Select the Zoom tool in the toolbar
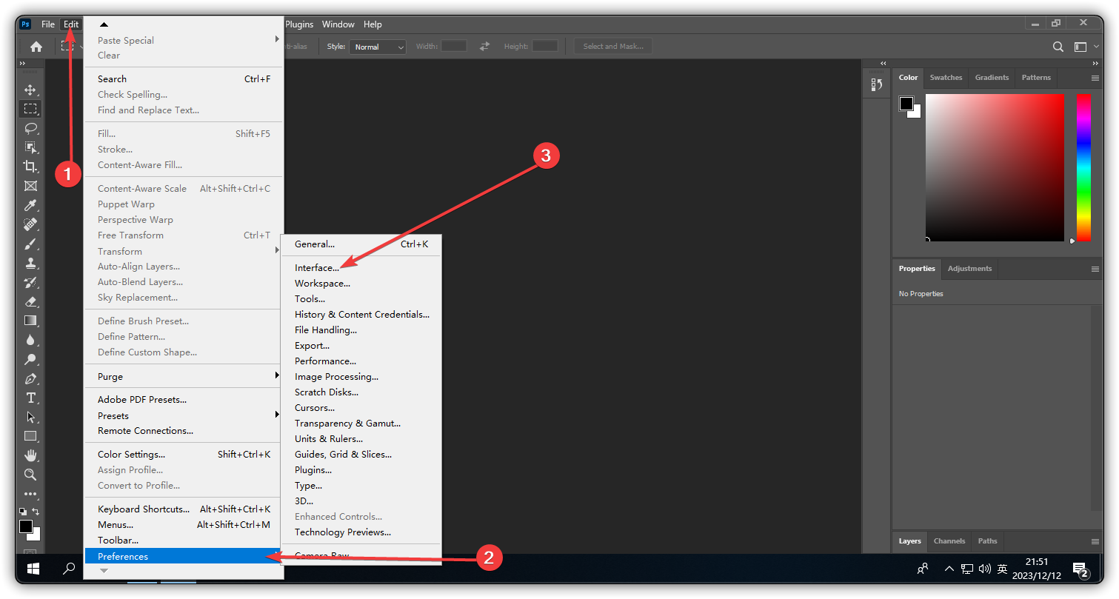 30,475
